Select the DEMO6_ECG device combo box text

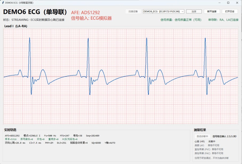pyautogui.click(x=162, y=11)
